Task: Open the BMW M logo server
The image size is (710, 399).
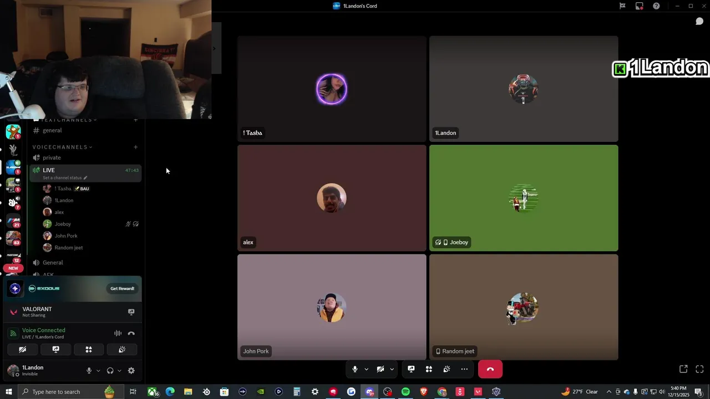Action: tap(13, 221)
